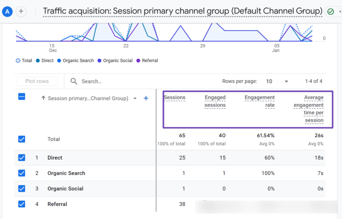342x219 pixels.
Task: Sort by the Sessions column header
Action: (x=175, y=98)
